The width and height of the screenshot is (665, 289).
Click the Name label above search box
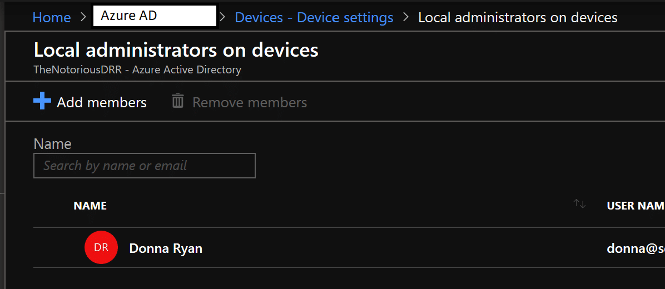click(53, 143)
